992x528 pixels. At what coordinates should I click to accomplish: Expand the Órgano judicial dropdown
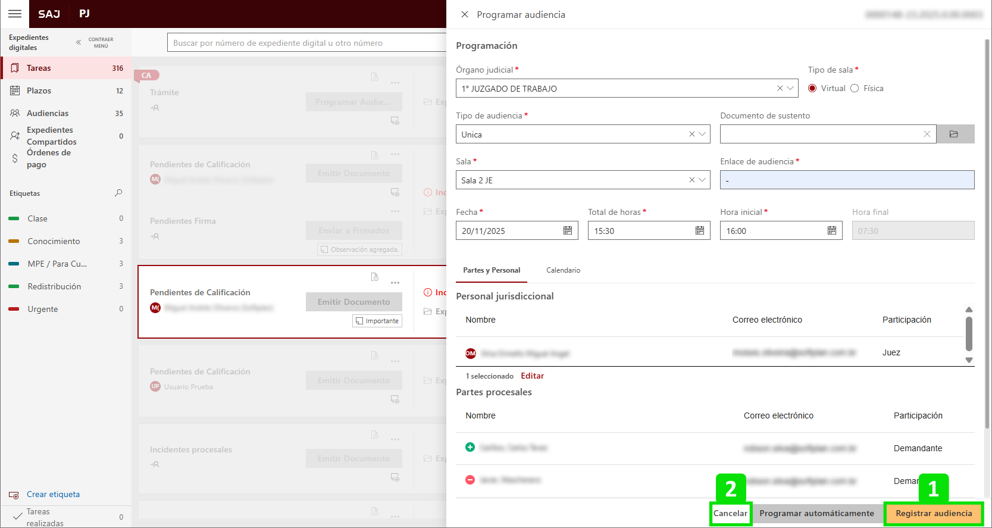pyautogui.click(x=790, y=88)
